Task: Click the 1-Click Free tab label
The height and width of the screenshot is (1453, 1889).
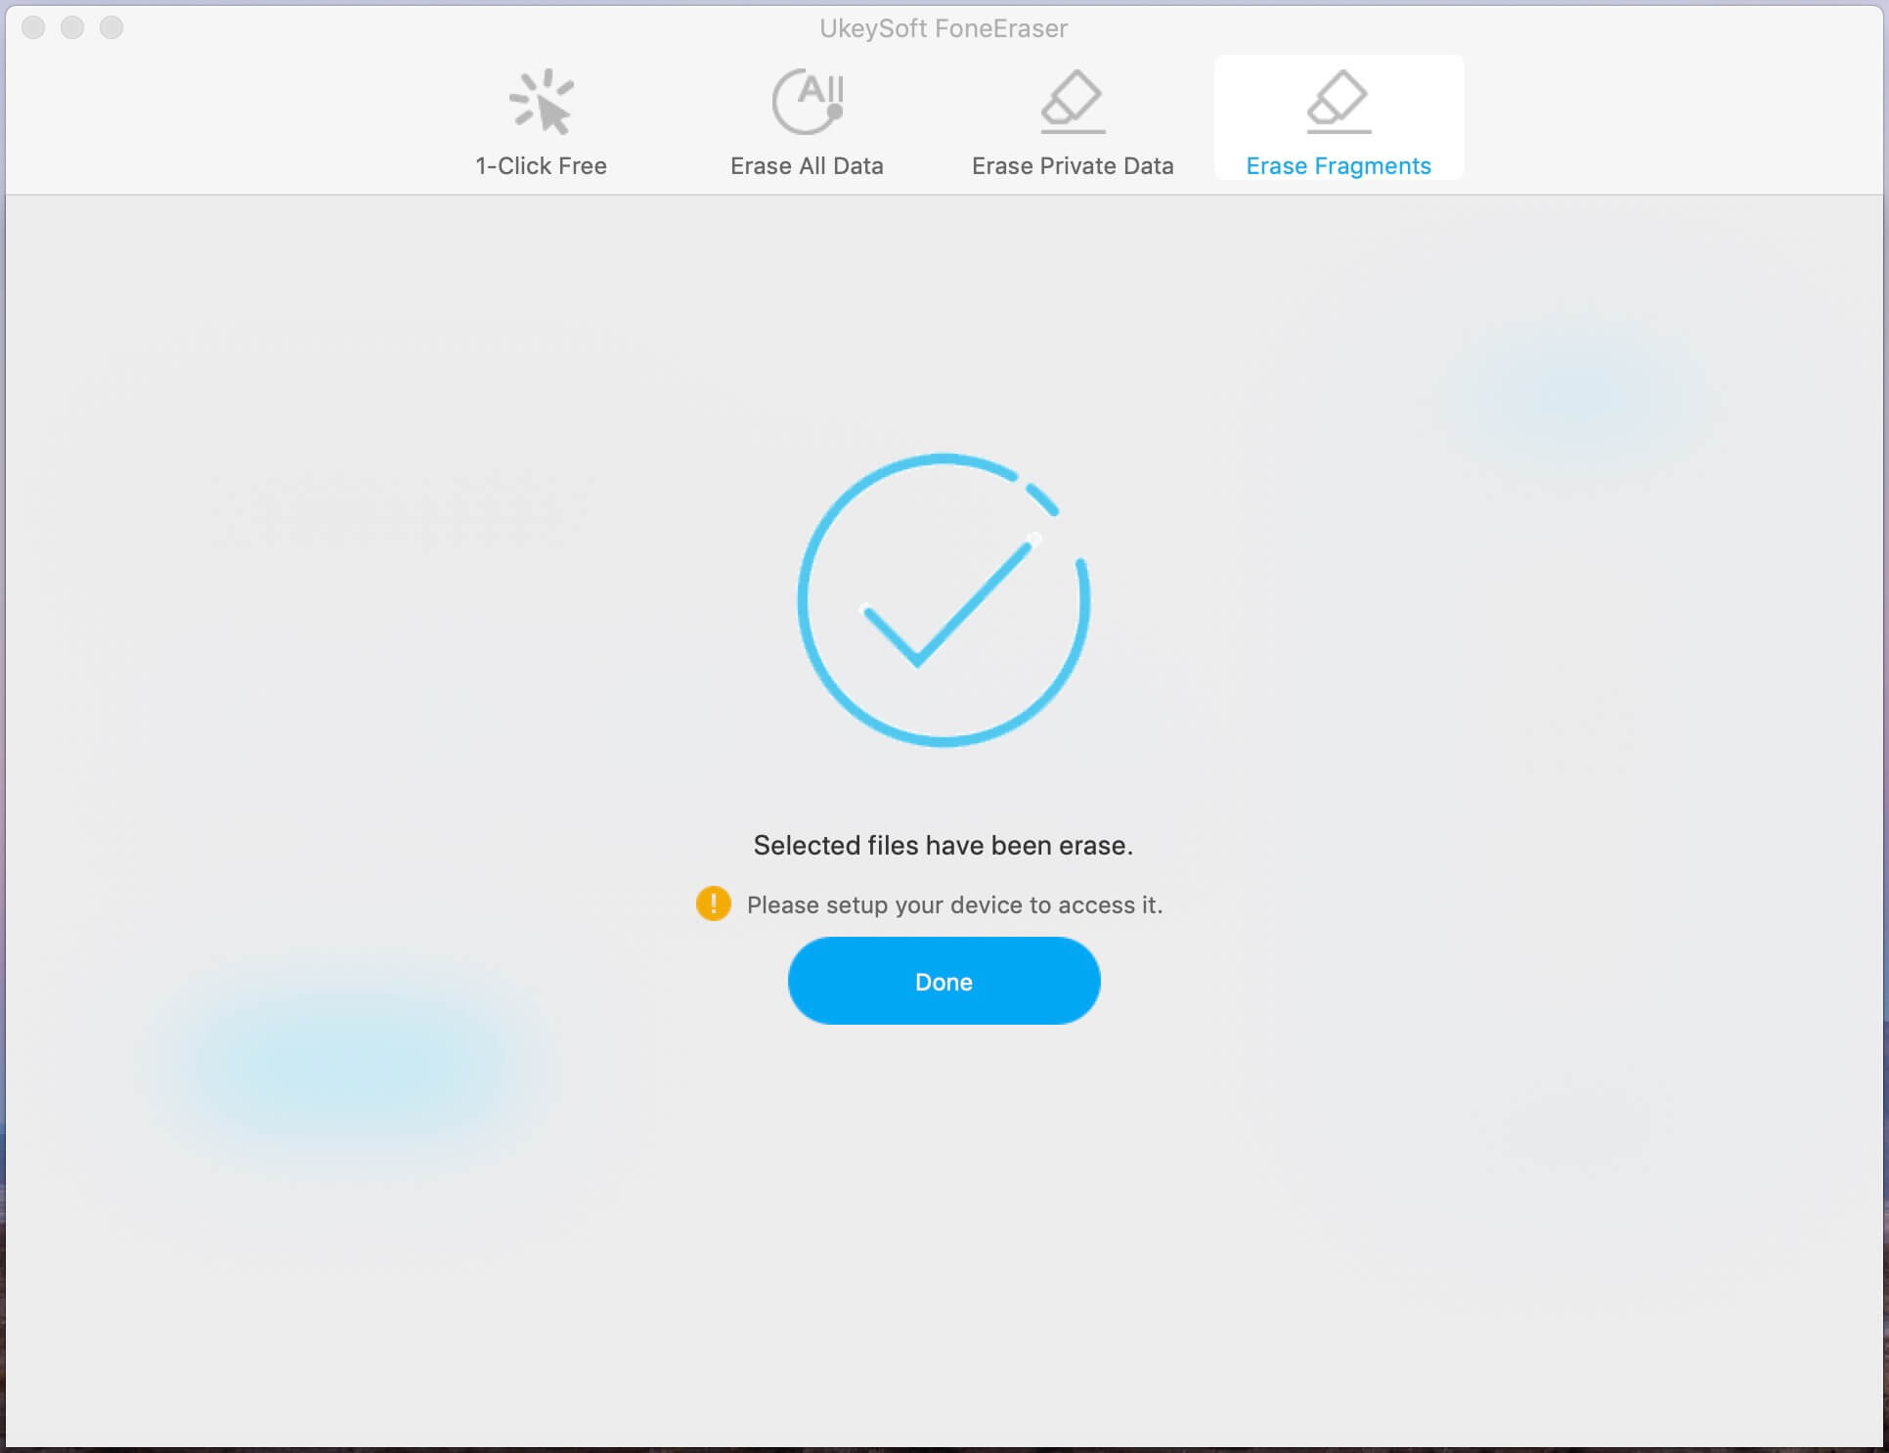Action: [540, 166]
